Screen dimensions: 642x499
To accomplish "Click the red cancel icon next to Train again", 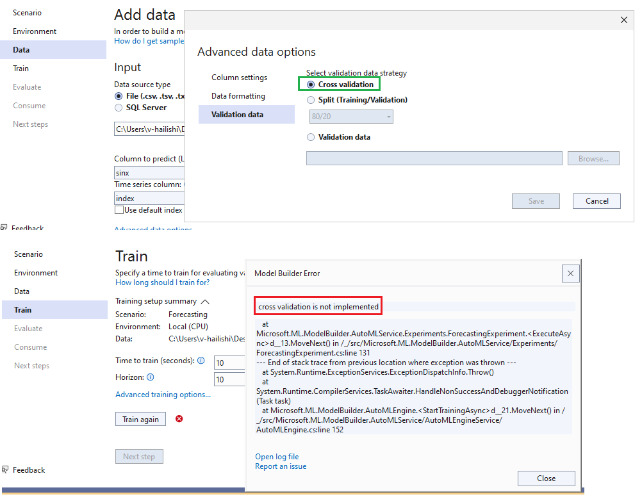I will click(179, 418).
